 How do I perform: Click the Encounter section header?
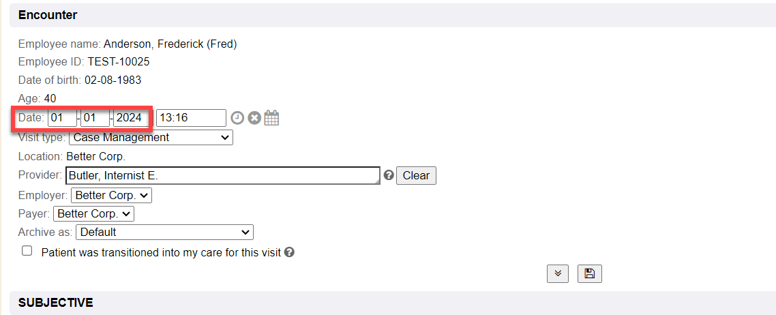tap(48, 15)
